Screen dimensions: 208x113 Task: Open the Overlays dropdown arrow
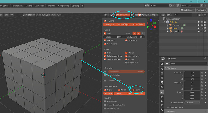point(129,15)
